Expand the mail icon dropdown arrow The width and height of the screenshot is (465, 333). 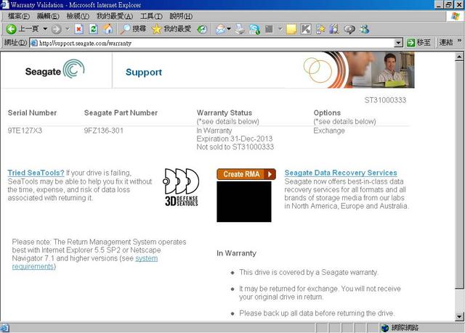pos(229,29)
